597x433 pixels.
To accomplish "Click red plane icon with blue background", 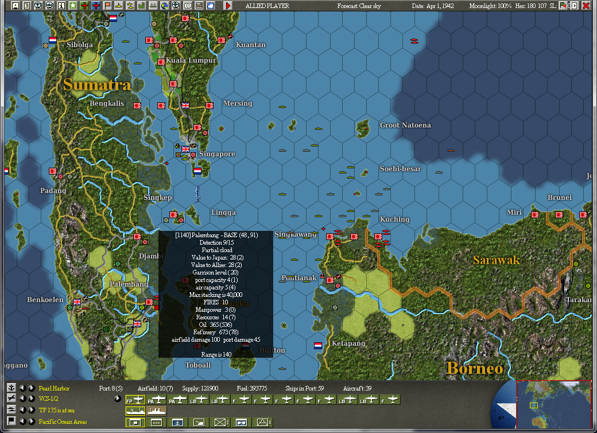I will pos(95,5).
